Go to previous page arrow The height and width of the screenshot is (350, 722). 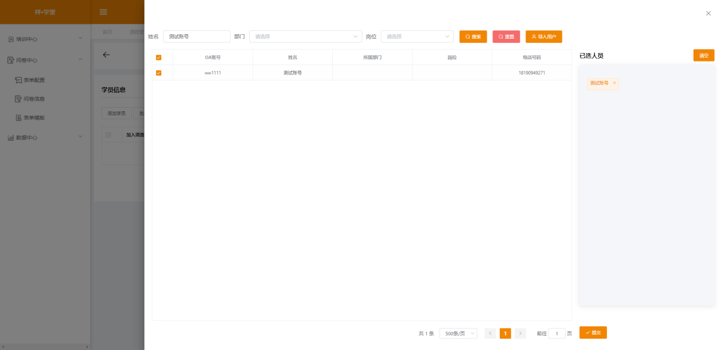tap(490, 333)
